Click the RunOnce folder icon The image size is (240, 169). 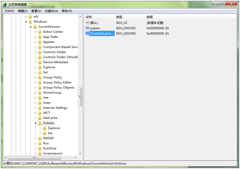pos(40,148)
